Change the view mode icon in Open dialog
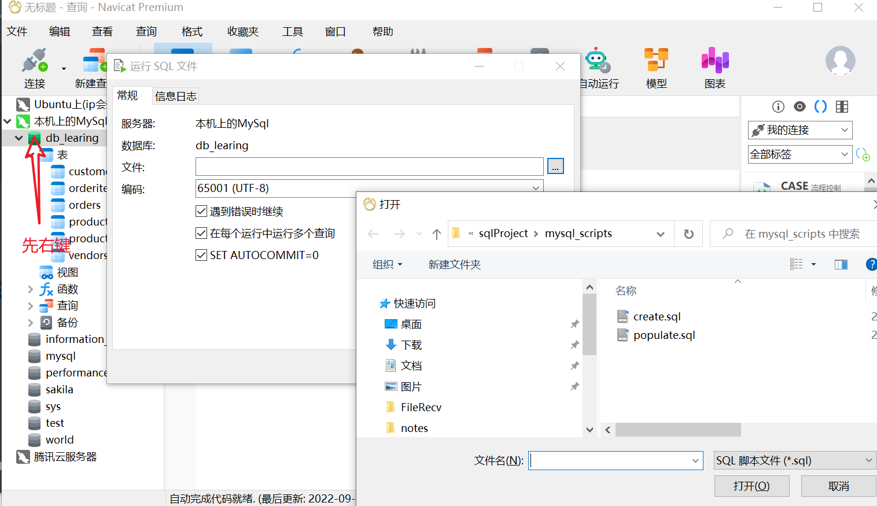The height and width of the screenshot is (506, 877). point(797,264)
